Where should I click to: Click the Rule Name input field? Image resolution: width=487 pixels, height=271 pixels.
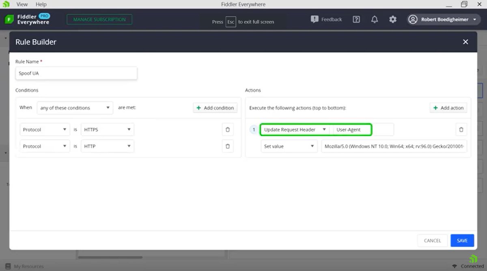click(x=76, y=73)
